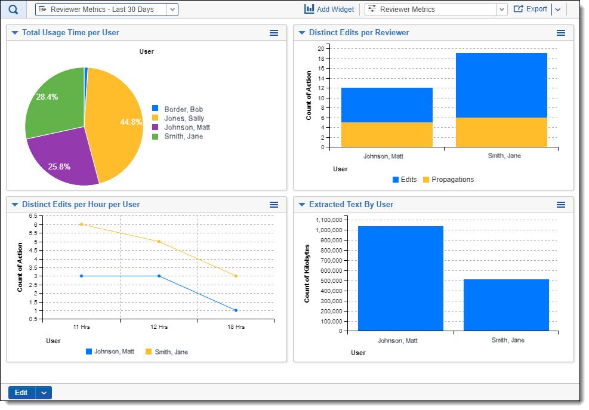Screen dimensions: 589x410
Task: Click the Reviewer Metrics filter sliders icon
Action: (372, 9)
